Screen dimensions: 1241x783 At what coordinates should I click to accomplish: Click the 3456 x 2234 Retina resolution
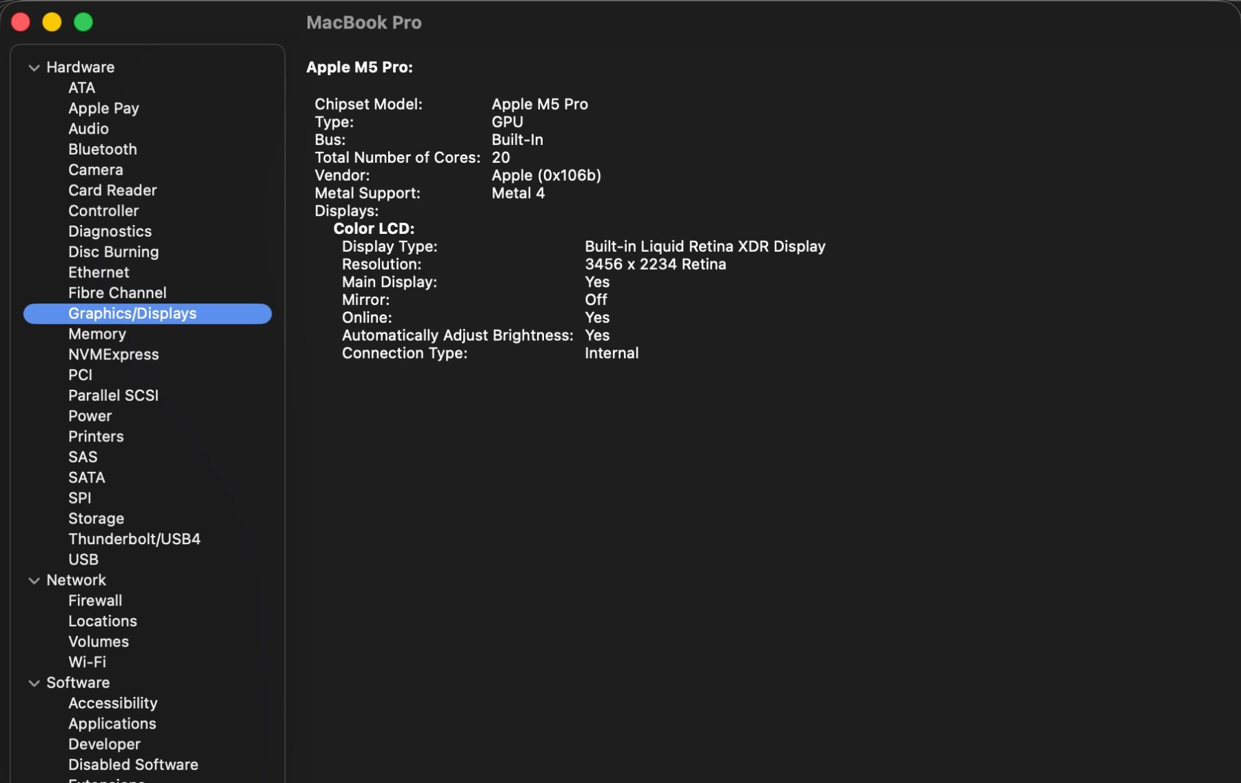click(x=655, y=265)
